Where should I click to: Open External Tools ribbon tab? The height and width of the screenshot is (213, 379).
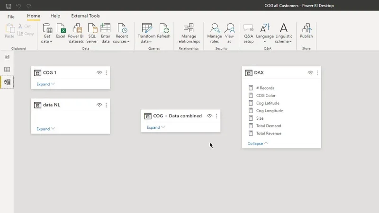pyautogui.click(x=85, y=16)
